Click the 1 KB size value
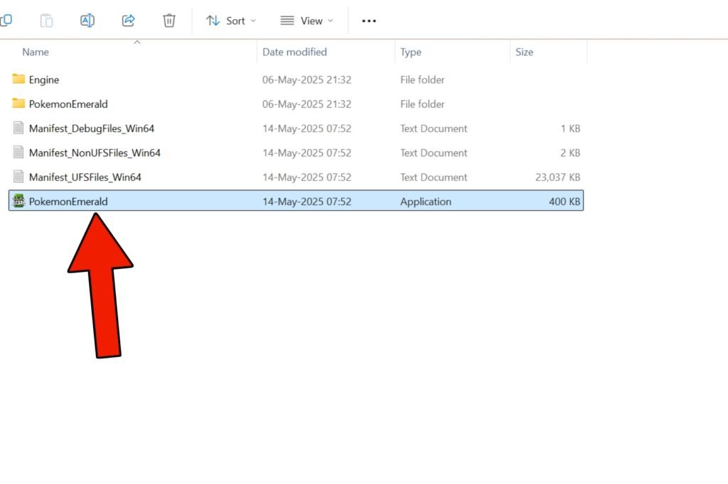 coord(571,128)
